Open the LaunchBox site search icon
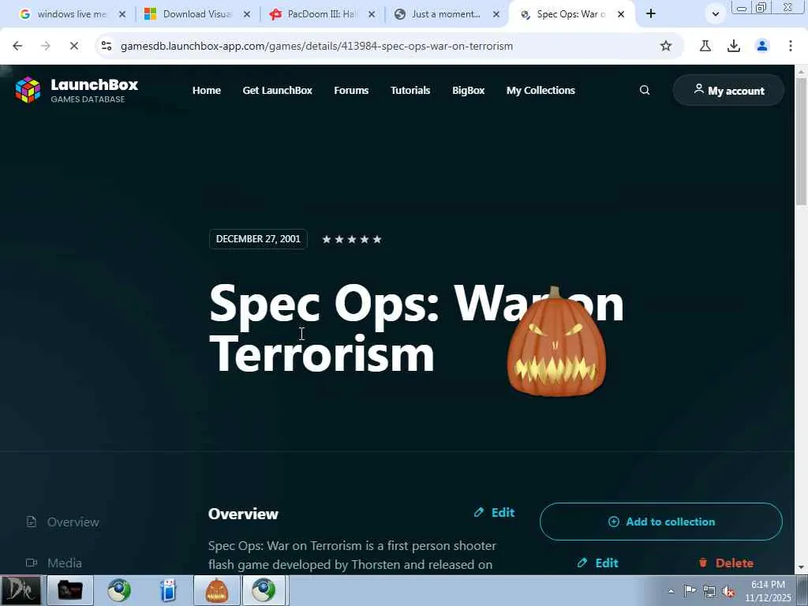 click(x=644, y=90)
